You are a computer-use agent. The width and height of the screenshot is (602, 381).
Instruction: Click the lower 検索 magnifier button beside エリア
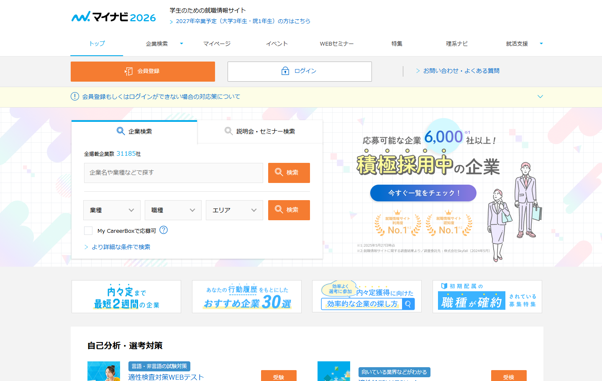click(279, 210)
